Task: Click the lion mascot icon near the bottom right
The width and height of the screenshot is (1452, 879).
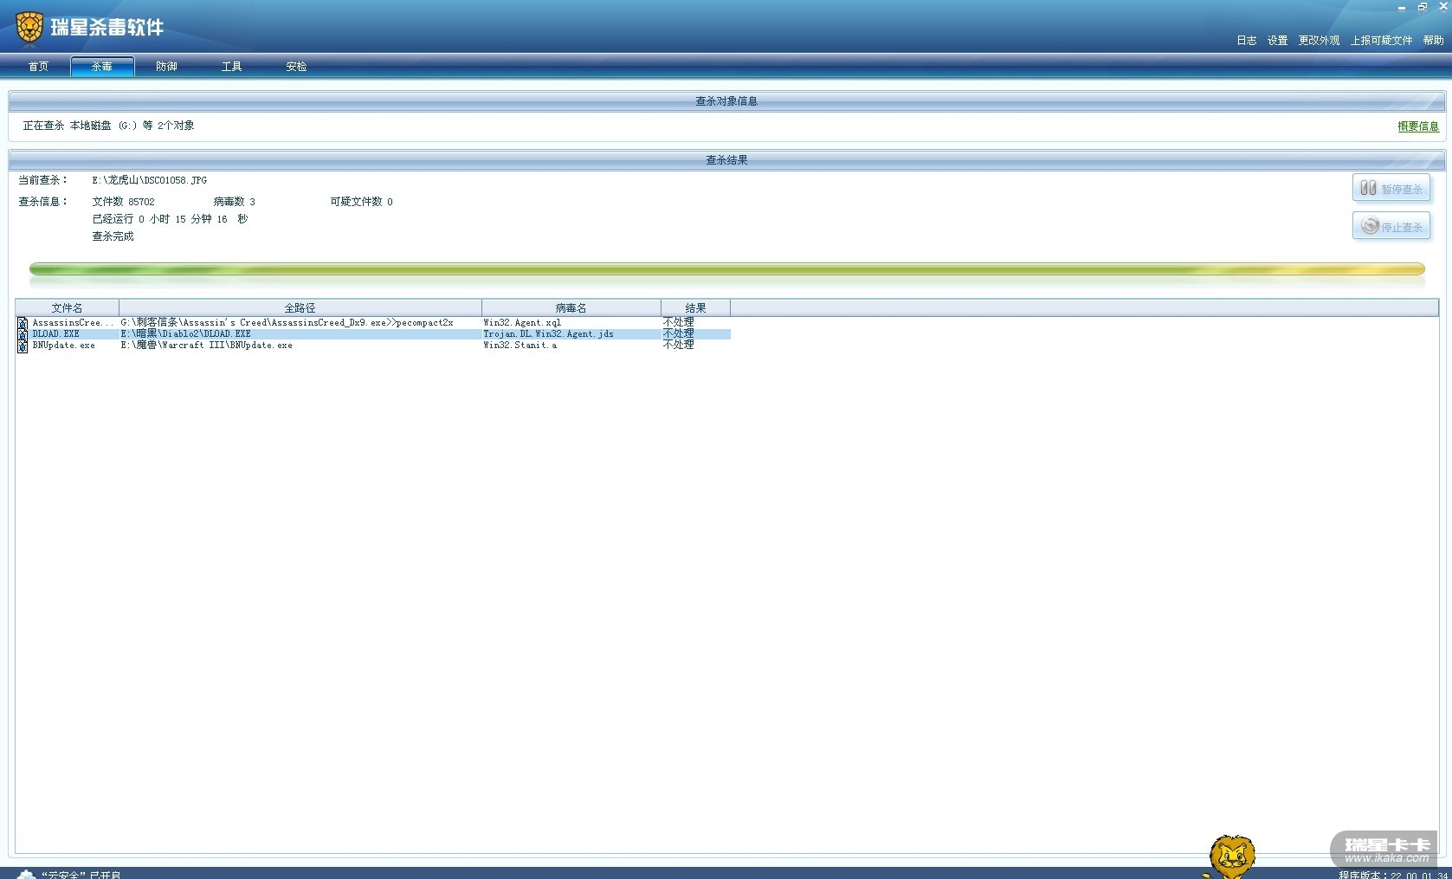Action: (1231, 856)
